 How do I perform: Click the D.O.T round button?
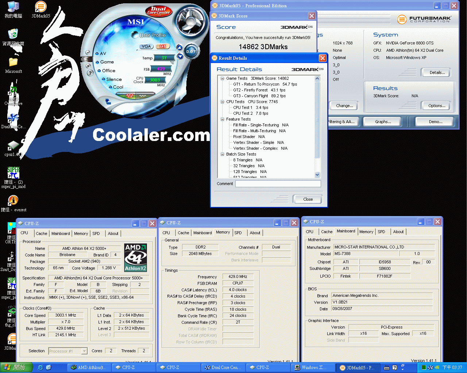[x=191, y=52]
